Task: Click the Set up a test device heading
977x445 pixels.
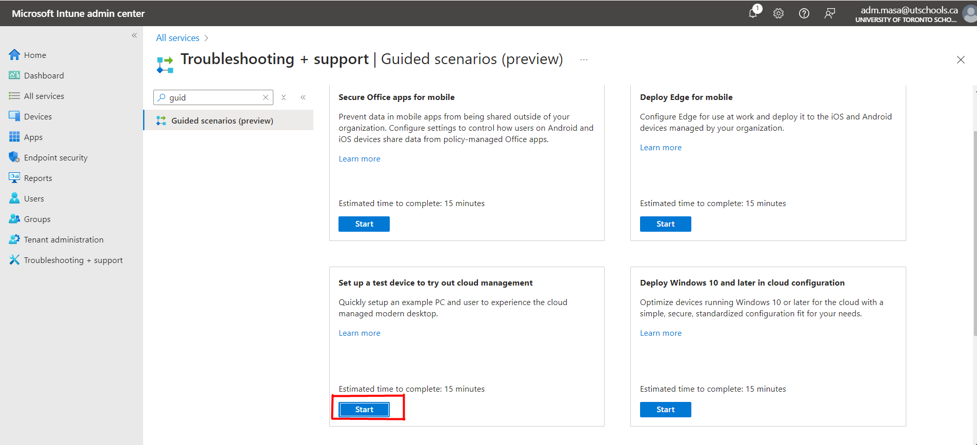Action: coord(435,282)
